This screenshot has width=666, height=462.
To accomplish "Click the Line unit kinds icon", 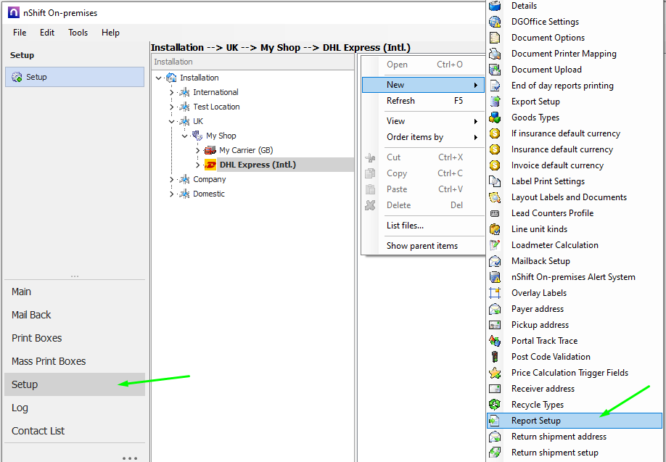I will pos(495,229).
